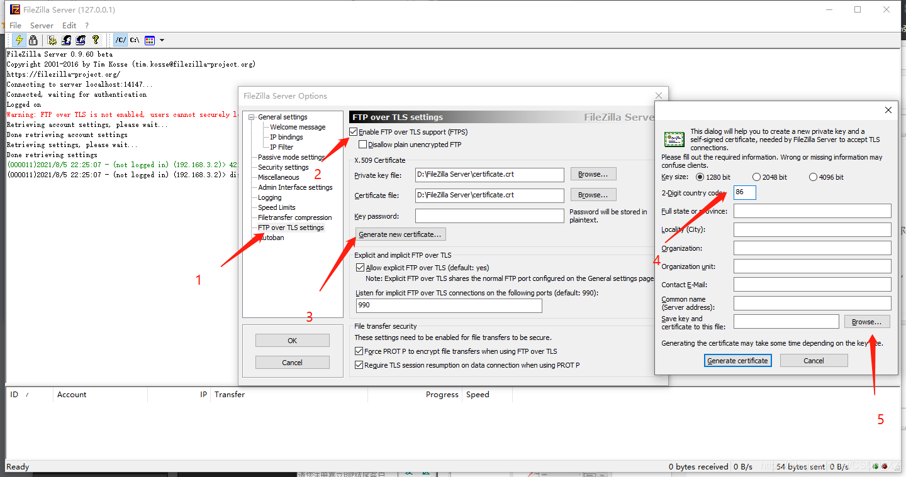Open Logging settings page
This screenshot has height=477, width=906.
point(269,197)
